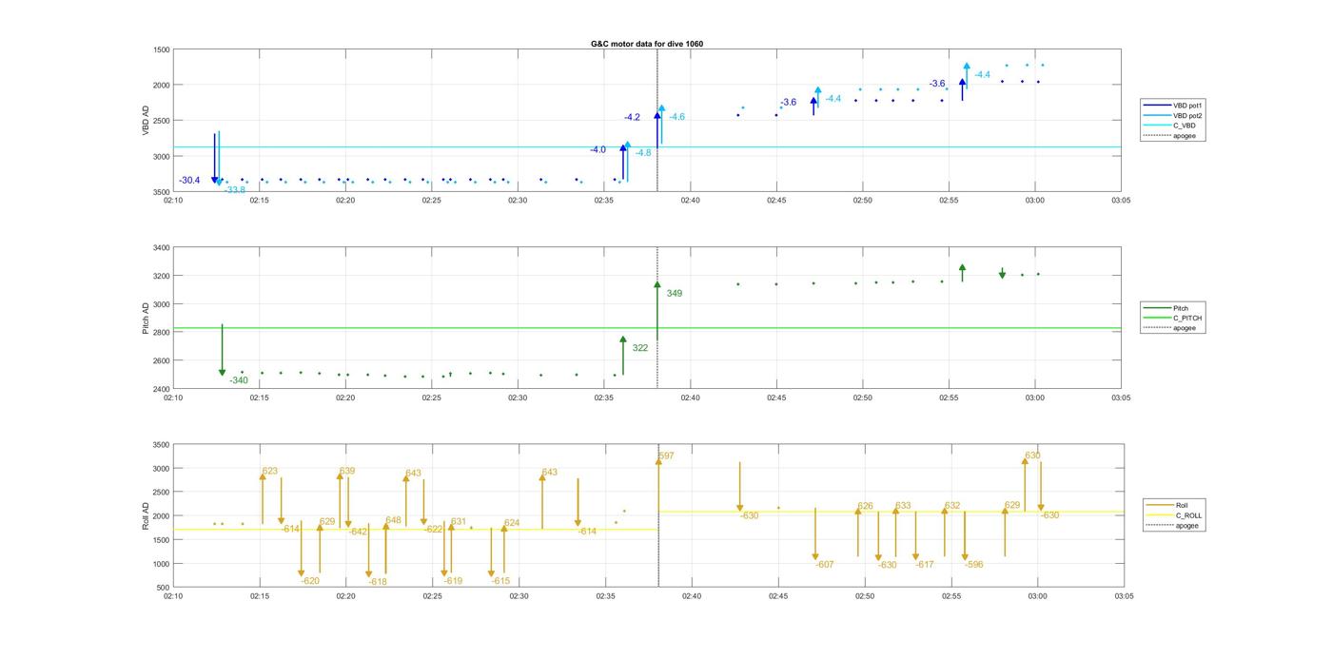Select the '624' roll data label
This screenshot has height=659, width=1332.
click(512, 523)
